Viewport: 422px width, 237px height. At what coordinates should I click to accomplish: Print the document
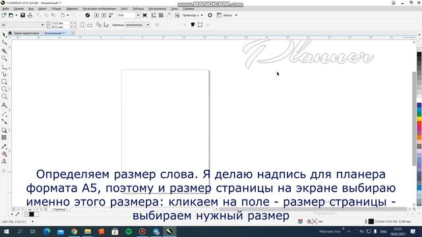tap(30, 15)
